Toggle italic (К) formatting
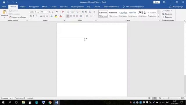The image size is (186, 105). (34, 16)
